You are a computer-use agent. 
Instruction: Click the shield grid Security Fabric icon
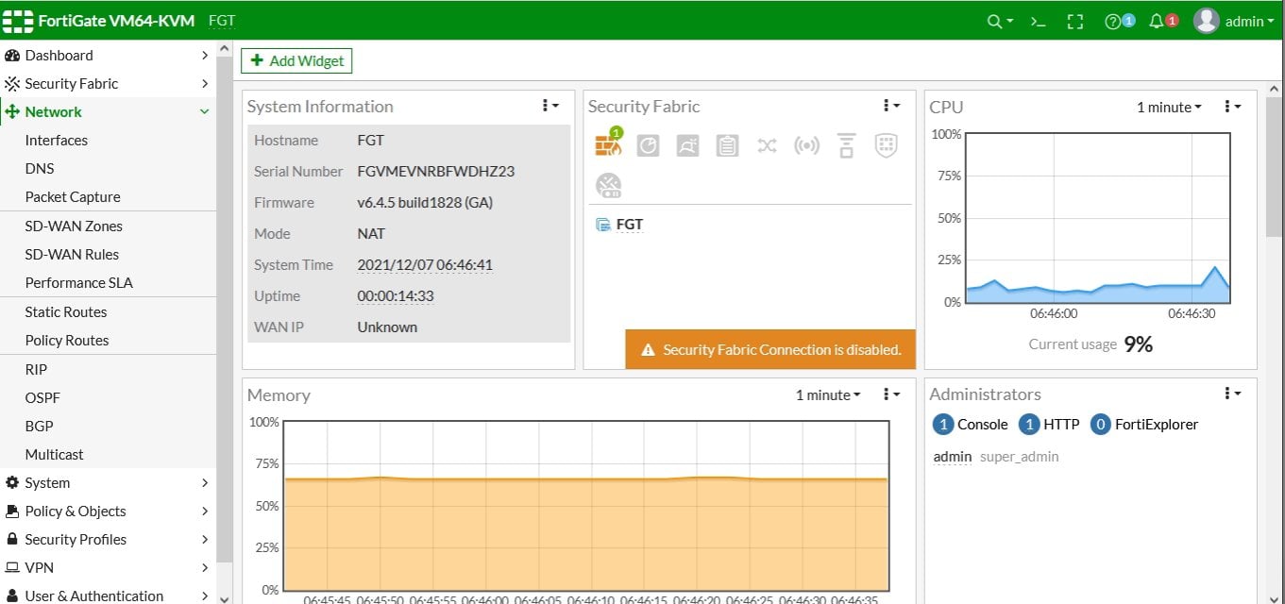tap(886, 145)
